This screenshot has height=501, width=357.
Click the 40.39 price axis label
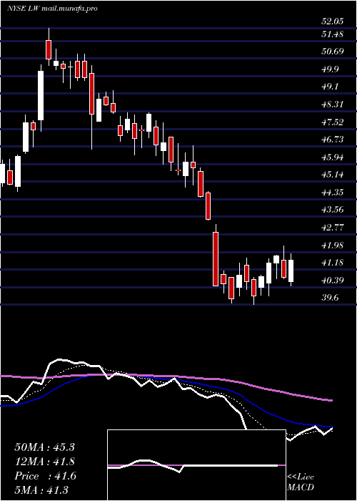click(x=333, y=281)
